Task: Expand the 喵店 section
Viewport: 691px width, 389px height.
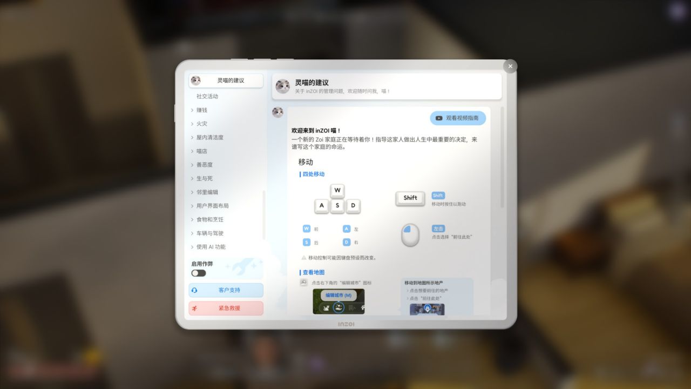Action: coord(199,151)
